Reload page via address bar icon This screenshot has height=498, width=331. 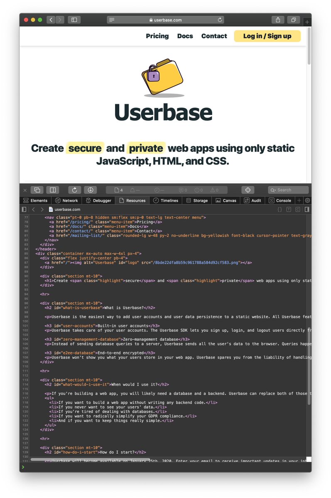coord(220,20)
